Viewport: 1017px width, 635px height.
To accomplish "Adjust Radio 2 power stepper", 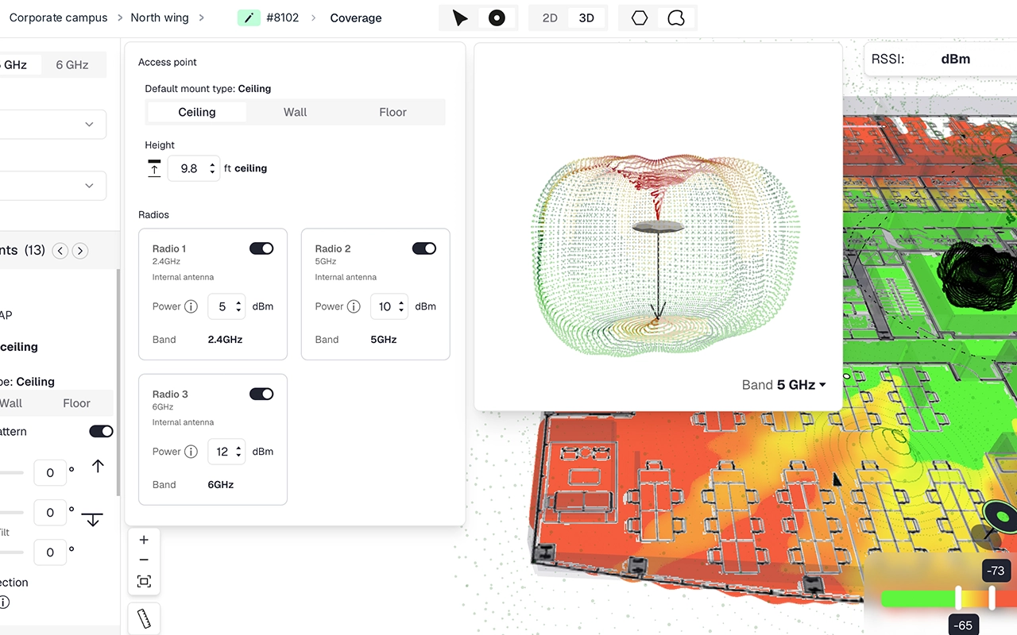I will [401, 306].
